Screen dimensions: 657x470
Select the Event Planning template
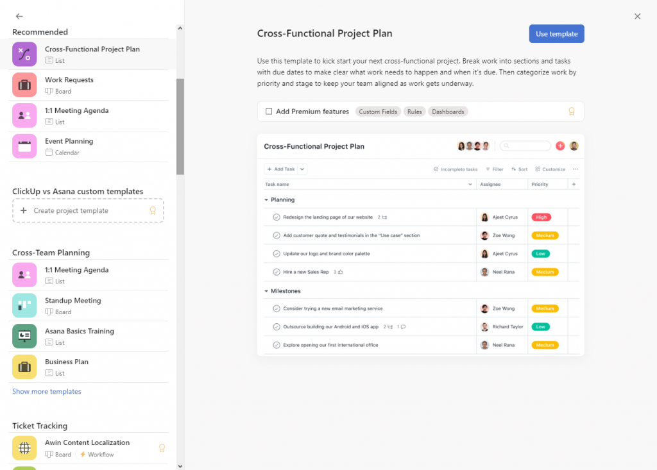89,146
